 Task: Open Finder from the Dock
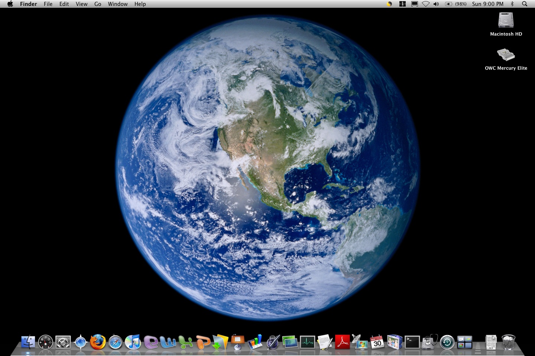[x=28, y=342]
